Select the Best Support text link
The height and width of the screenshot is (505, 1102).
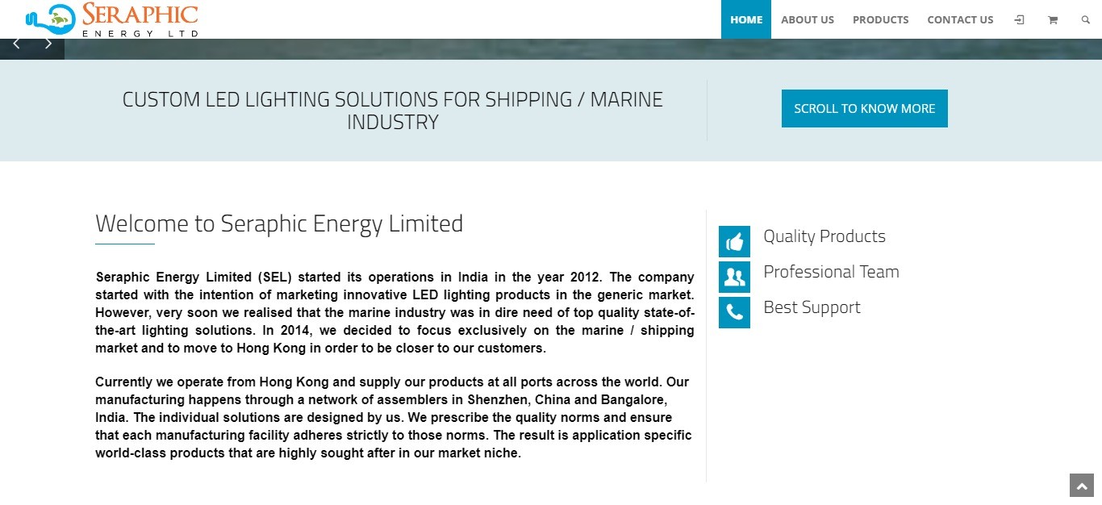coord(812,307)
